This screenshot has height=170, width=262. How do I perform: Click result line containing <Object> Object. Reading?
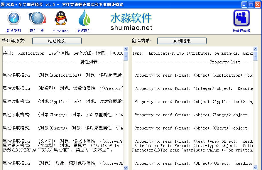point(193,163)
